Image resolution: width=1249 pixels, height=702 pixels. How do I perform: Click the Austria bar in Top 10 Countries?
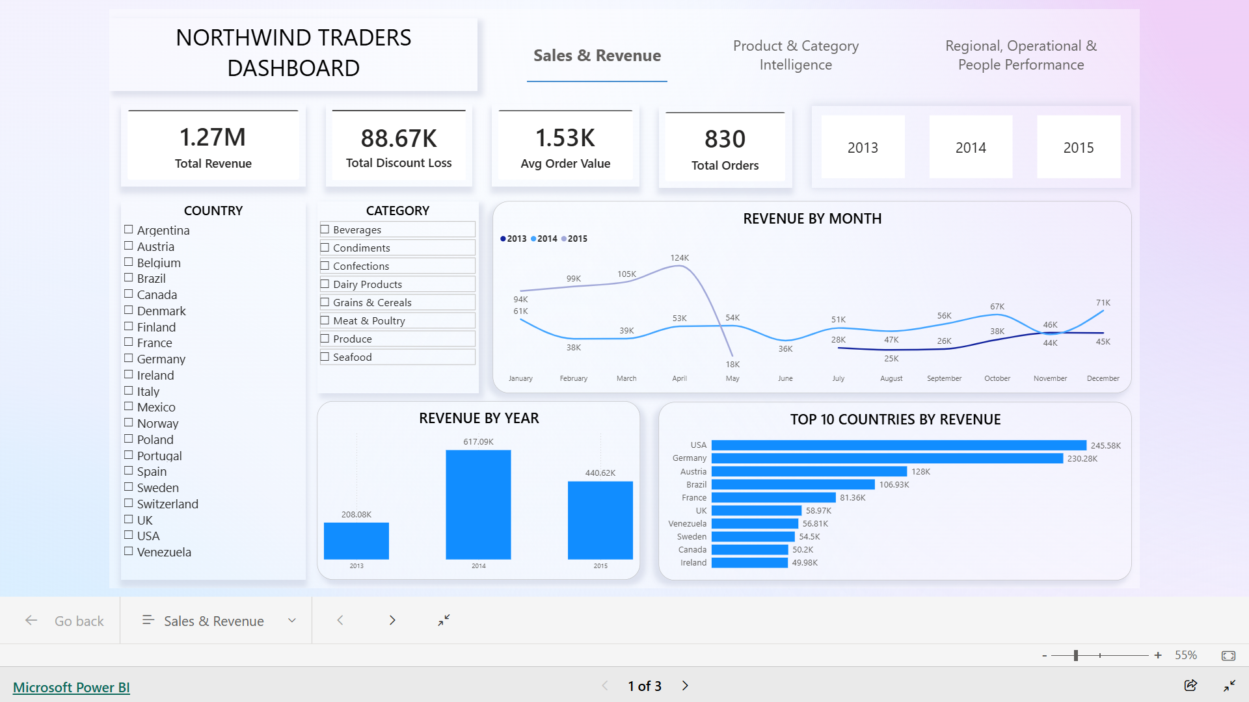click(809, 471)
